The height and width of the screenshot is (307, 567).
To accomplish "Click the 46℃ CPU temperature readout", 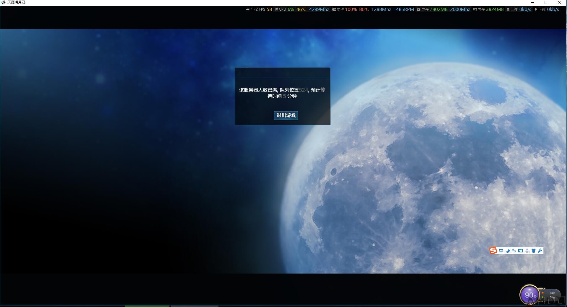I will click(301, 9).
